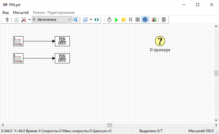Viewport: 219px width, 134px height.
Task: Stop the simulation with square button
Action: click(x=138, y=20)
